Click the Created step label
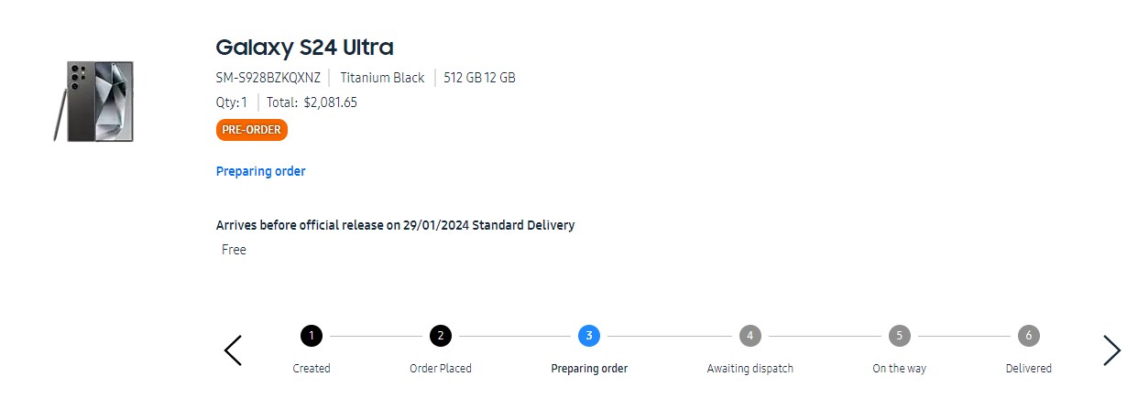1138x398 pixels. (312, 369)
